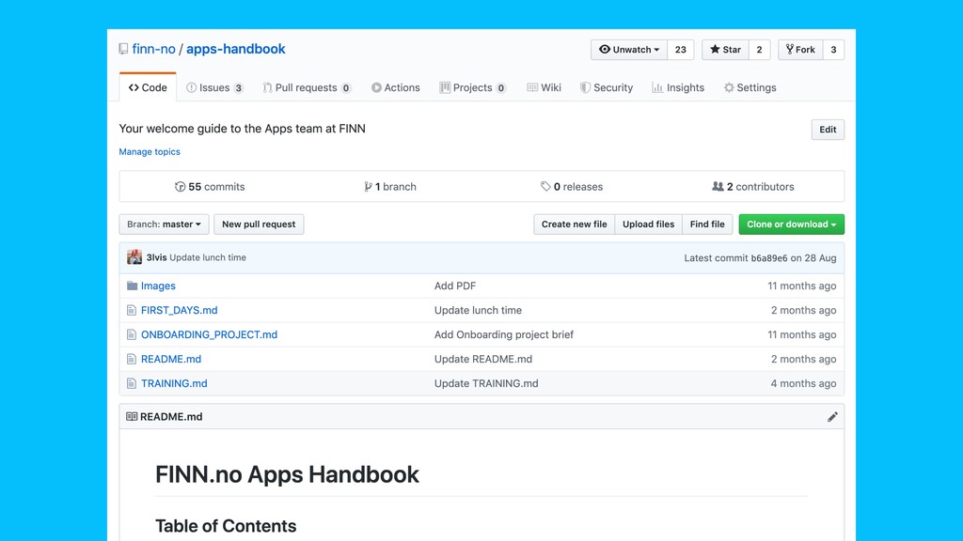The image size is (963, 541).
Task: Open commit message Update lunch time in commit bar
Action: click(208, 257)
